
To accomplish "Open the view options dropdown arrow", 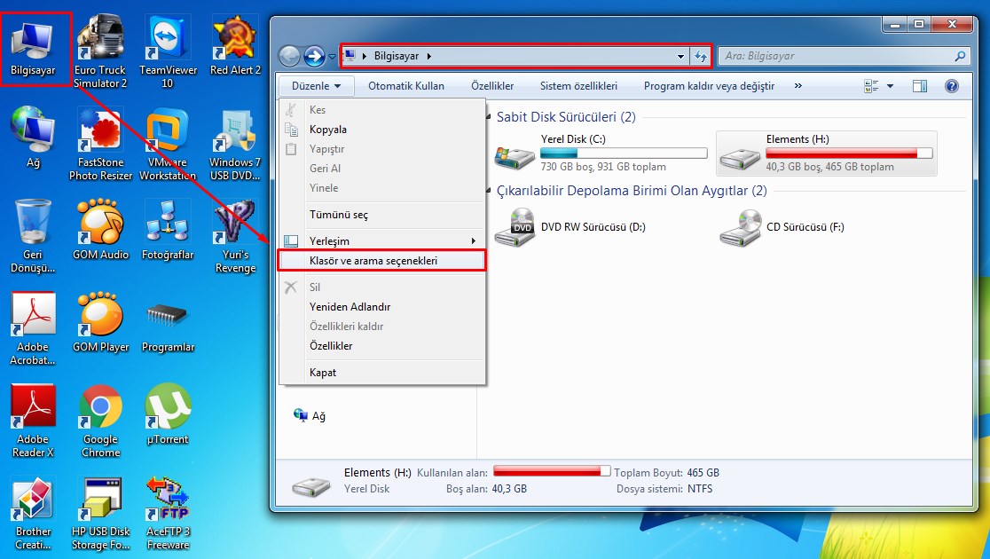I will tap(890, 86).
